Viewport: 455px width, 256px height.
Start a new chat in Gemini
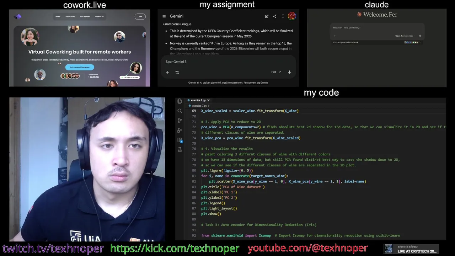(267, 16)
